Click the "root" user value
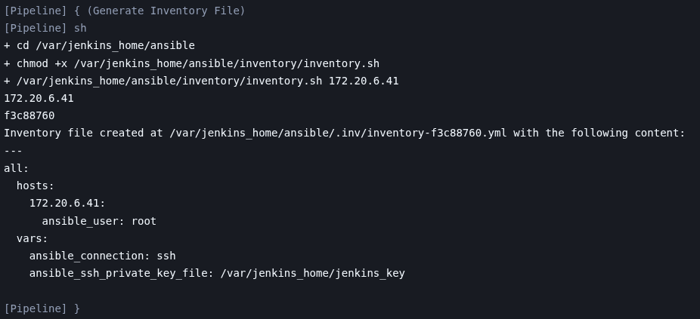Screen dimensions: 700x319 pos(144,221)
